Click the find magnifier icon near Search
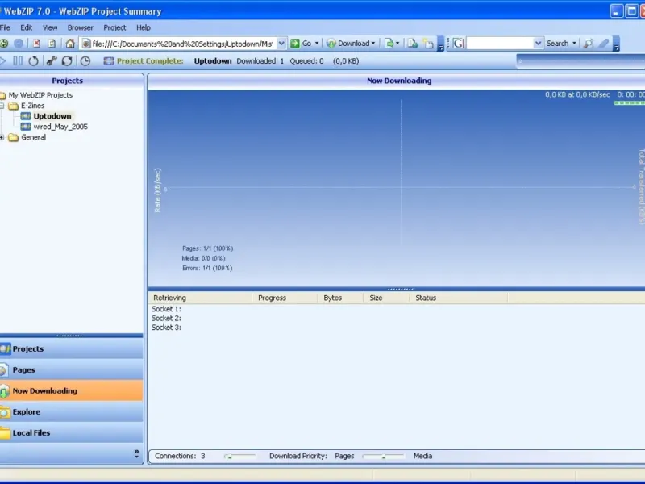The height and width of the screenshot is (484, 645). 589,44
